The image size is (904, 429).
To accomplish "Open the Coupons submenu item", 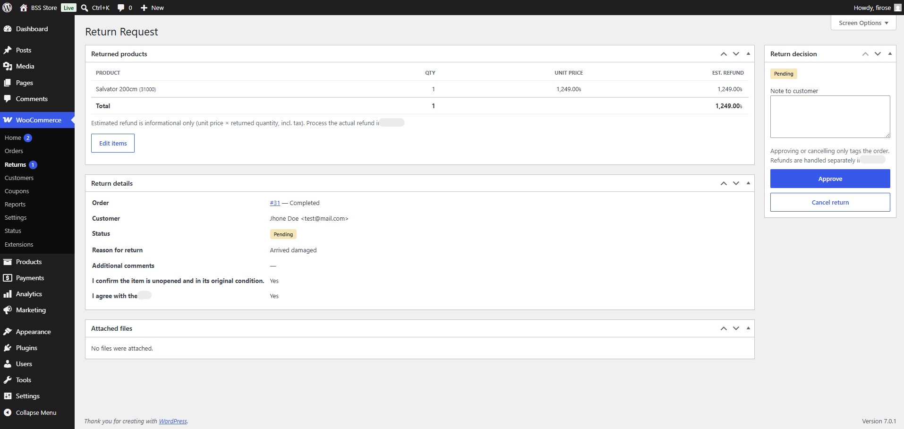I will point(17,191).
